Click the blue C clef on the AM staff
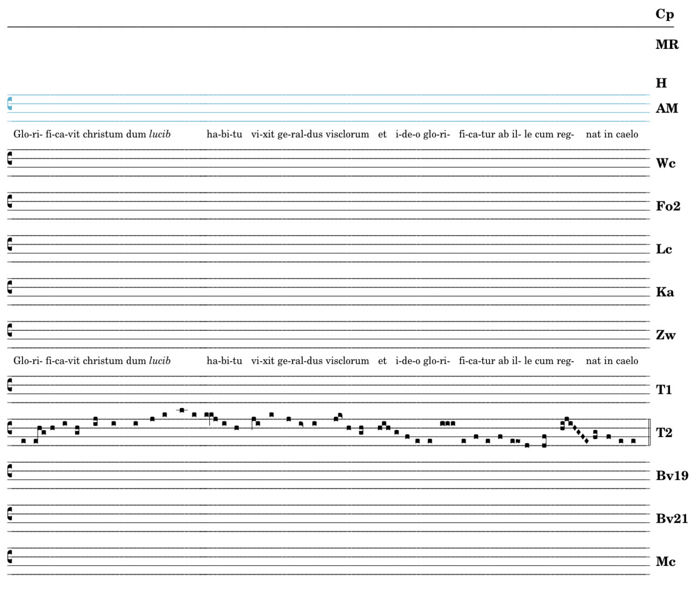The height and width of the screenshot is (589, 692). click(x=9, y=104)
